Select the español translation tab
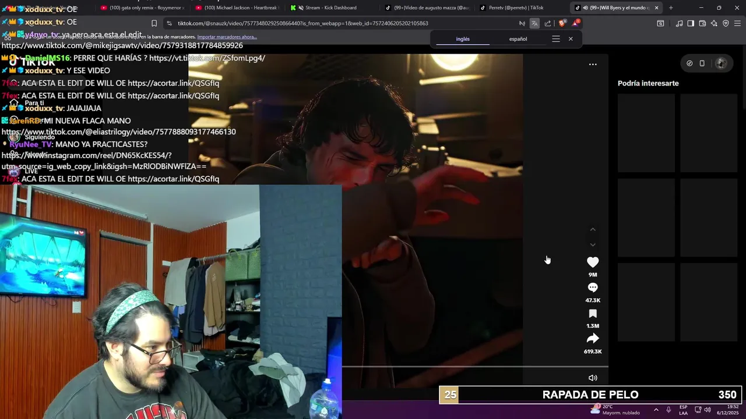The width and height of the screenshot is (746, 419). 518,39
